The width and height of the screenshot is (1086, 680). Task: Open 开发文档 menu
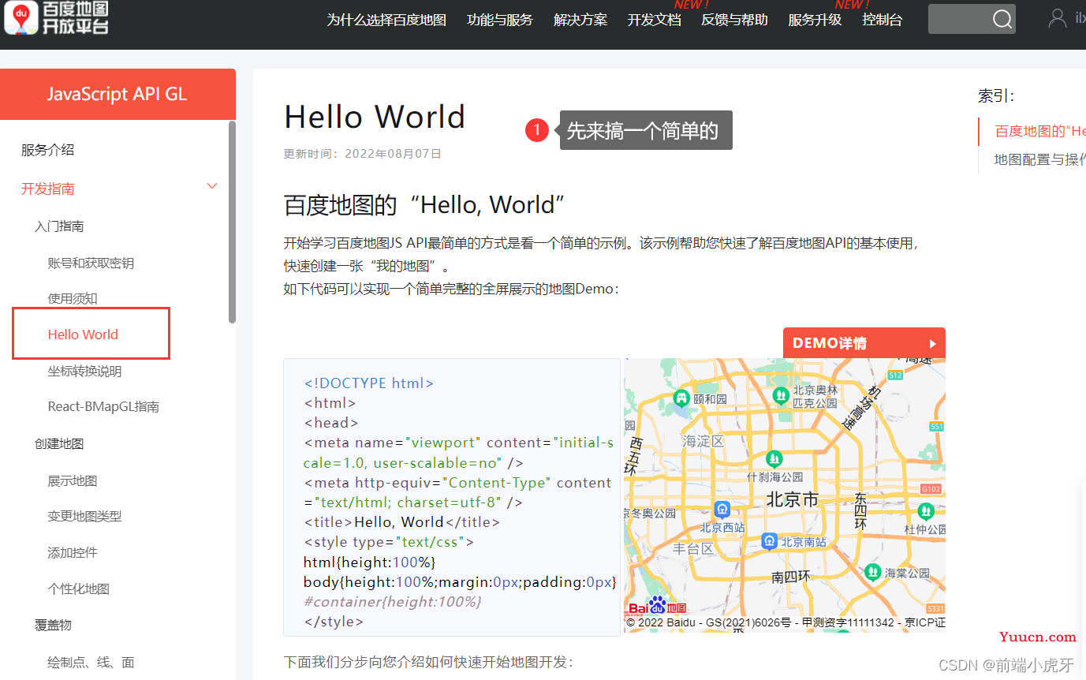click(655, 20)
